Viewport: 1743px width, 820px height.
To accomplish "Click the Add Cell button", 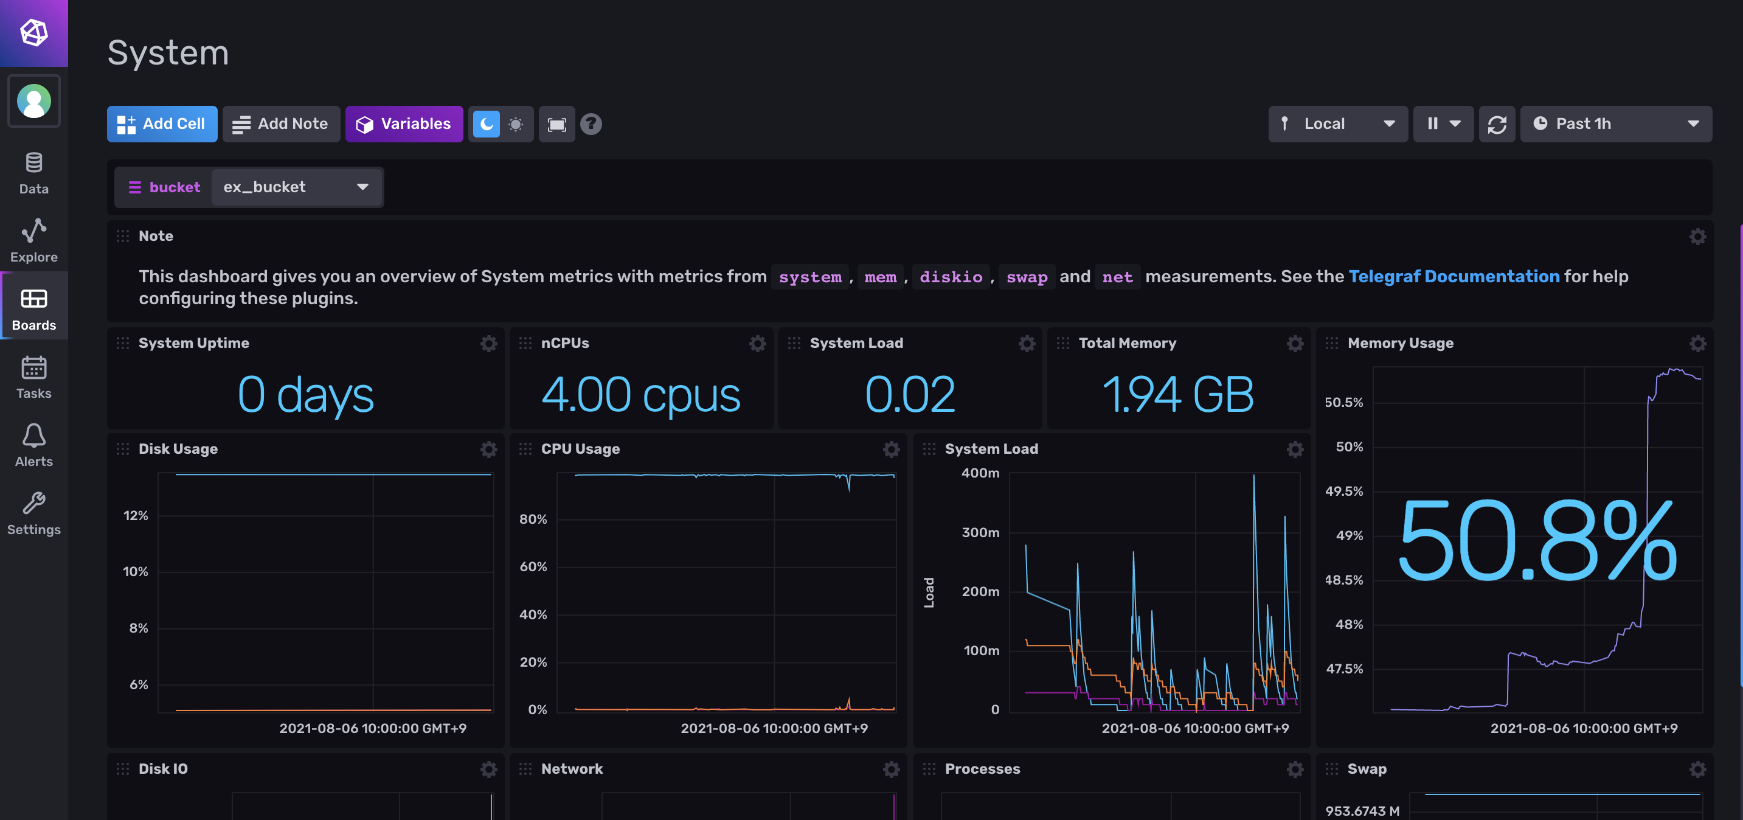I will (162, 124).
